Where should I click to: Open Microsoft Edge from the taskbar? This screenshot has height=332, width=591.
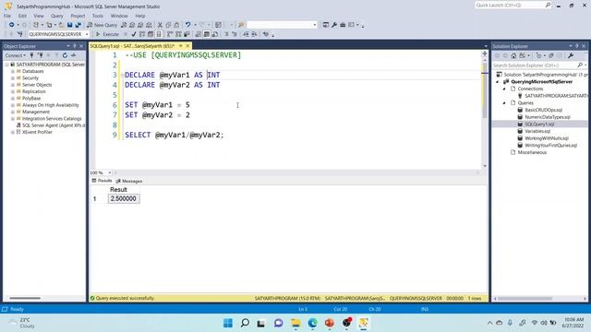point(312,323)
